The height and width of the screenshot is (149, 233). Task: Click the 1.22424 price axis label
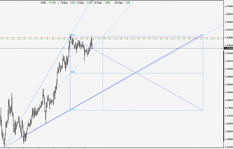point(229,61)
